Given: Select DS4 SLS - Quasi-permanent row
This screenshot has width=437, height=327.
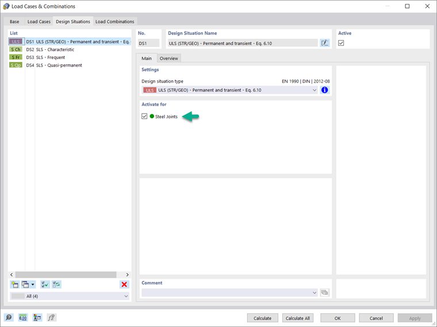Looking at the screenshot, I should [x=70, y=65].
